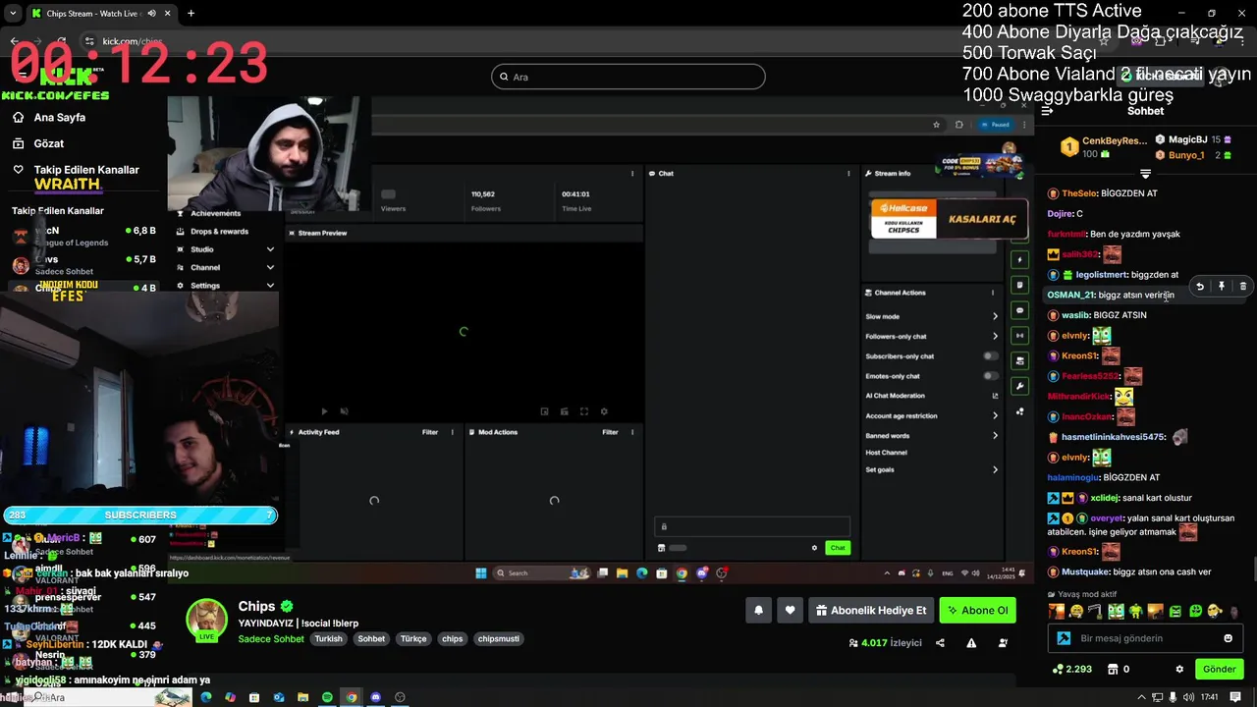Click the chipsmusti tag

point(498,638)
